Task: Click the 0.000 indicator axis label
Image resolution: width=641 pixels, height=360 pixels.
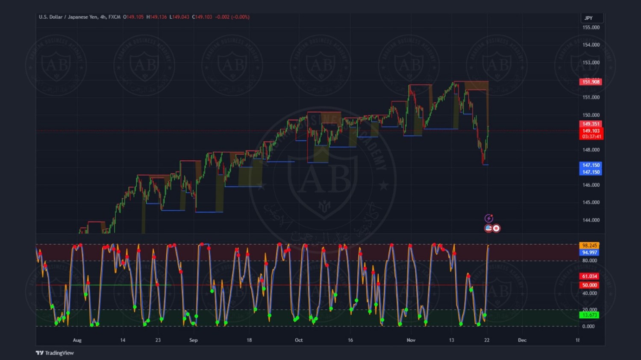Action: pos(588,326)
